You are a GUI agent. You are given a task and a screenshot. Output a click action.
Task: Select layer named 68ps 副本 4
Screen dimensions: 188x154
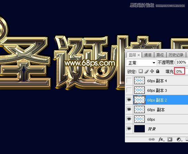pos(157,81)
